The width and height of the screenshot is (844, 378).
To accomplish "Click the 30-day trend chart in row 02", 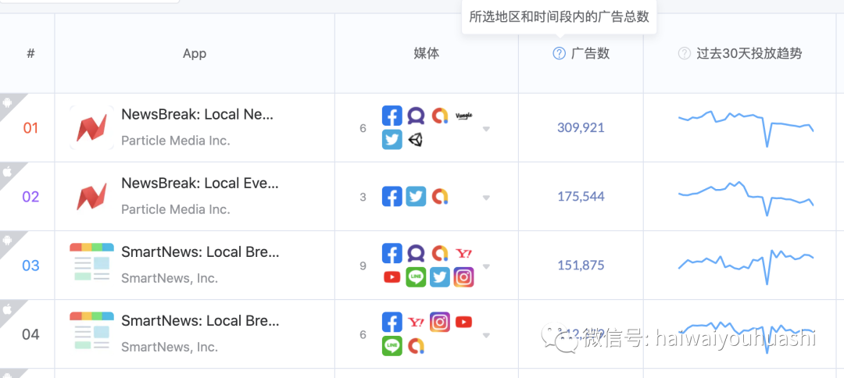I will (x=746, y=198).
